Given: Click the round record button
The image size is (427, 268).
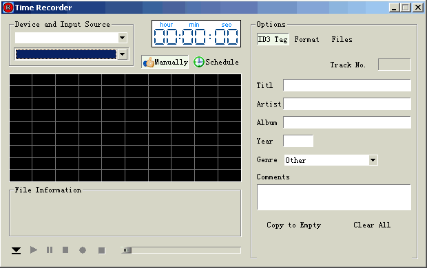Looking at the screenshot, I should 83,250.
